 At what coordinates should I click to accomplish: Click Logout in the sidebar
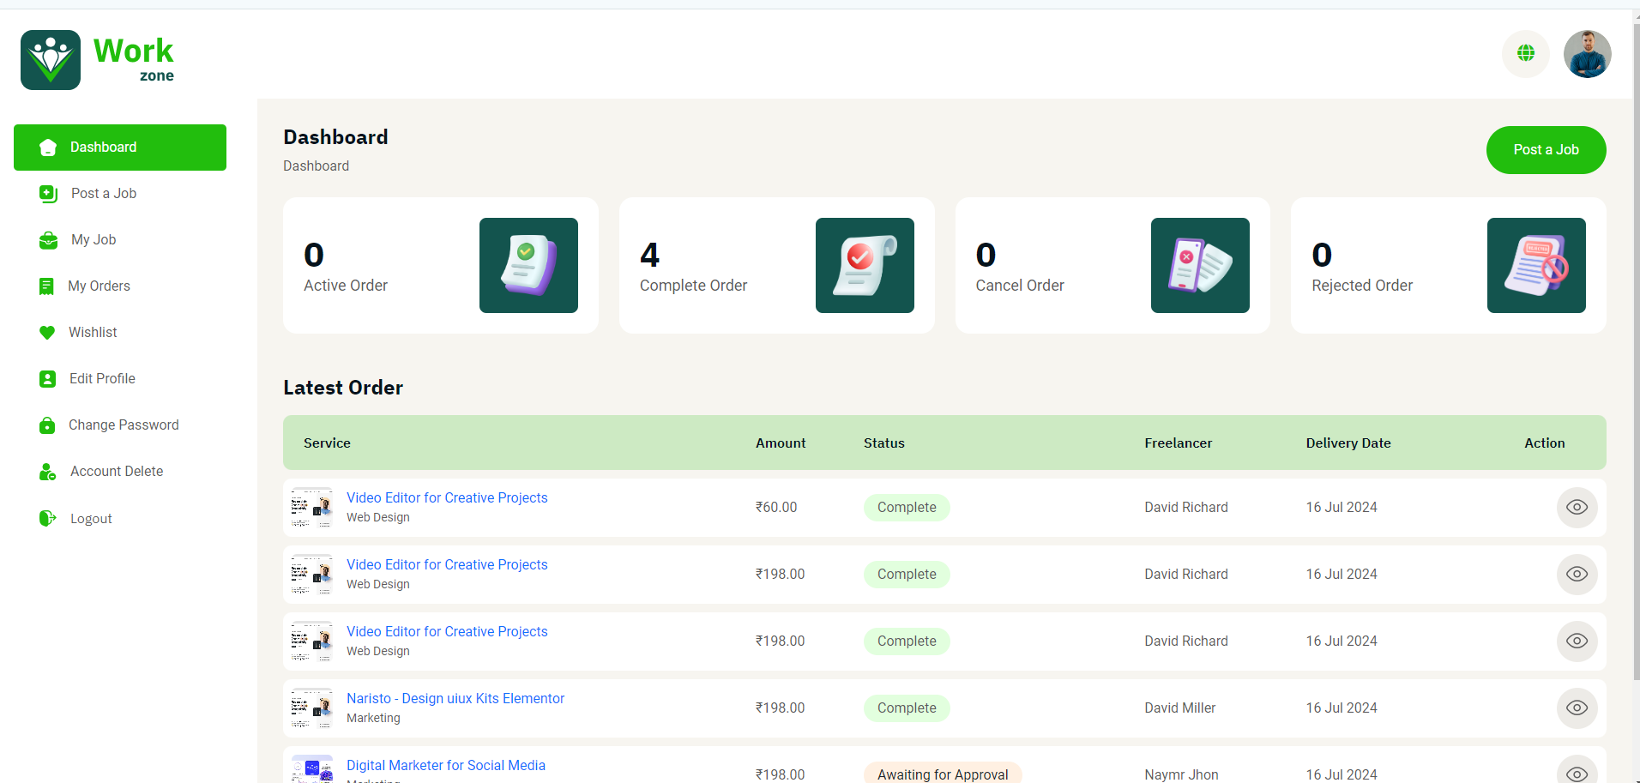coord(91,519)
